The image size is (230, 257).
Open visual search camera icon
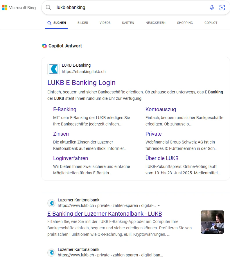(x=222, y=8)
